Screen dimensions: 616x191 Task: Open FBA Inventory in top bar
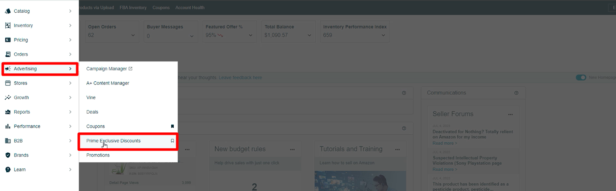[x=133, y=8]
